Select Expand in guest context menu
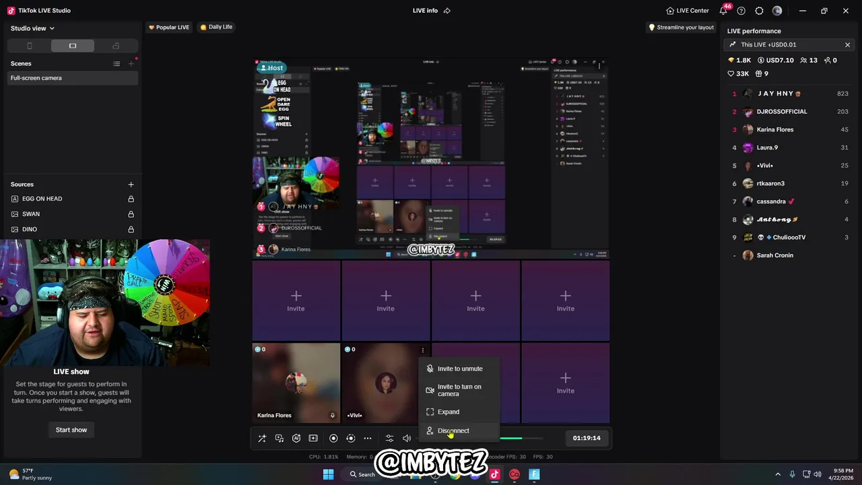 click(459, 412)
